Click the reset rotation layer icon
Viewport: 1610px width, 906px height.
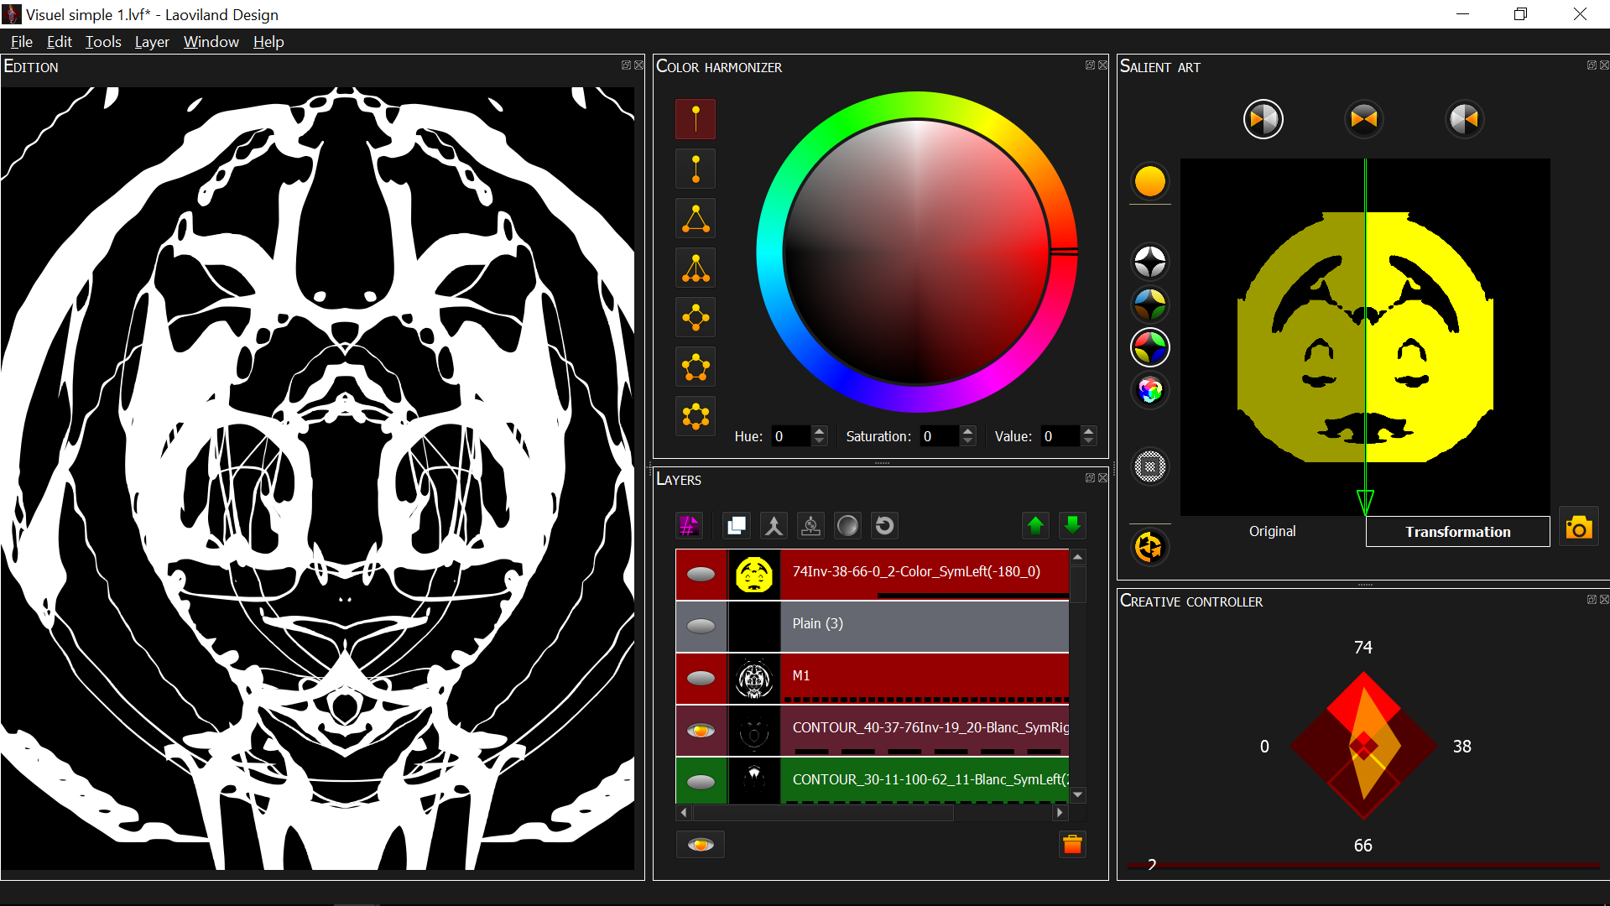884,526
